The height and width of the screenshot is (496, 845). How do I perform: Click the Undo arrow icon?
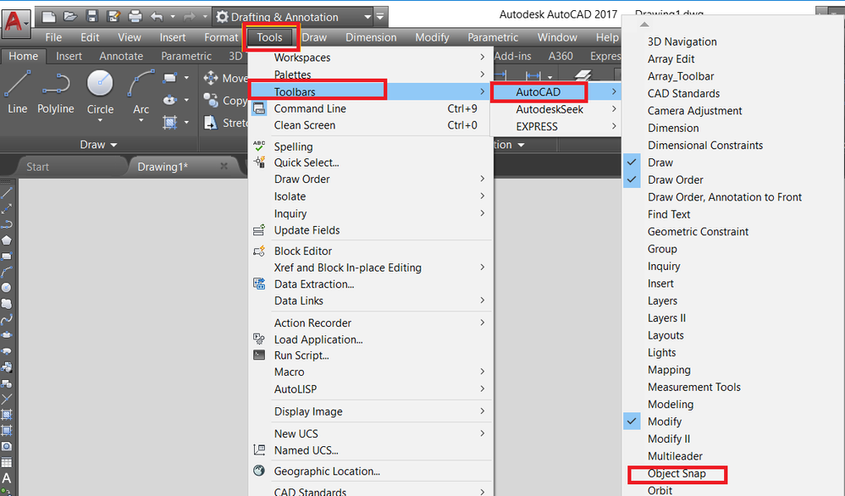click(157, 17)
